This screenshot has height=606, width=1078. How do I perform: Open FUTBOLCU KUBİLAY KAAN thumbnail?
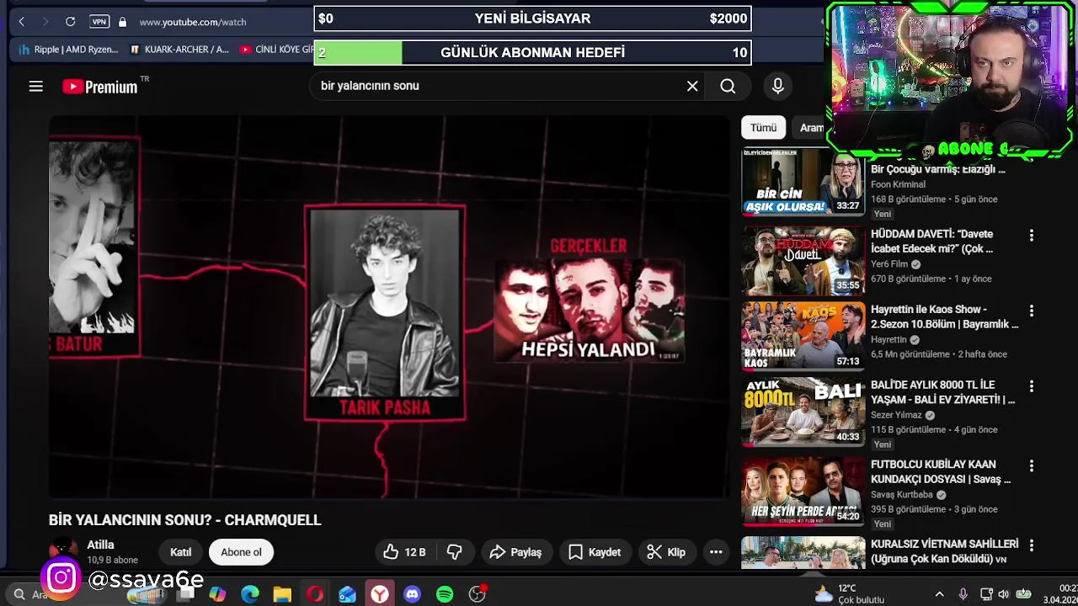click(803, 491)
